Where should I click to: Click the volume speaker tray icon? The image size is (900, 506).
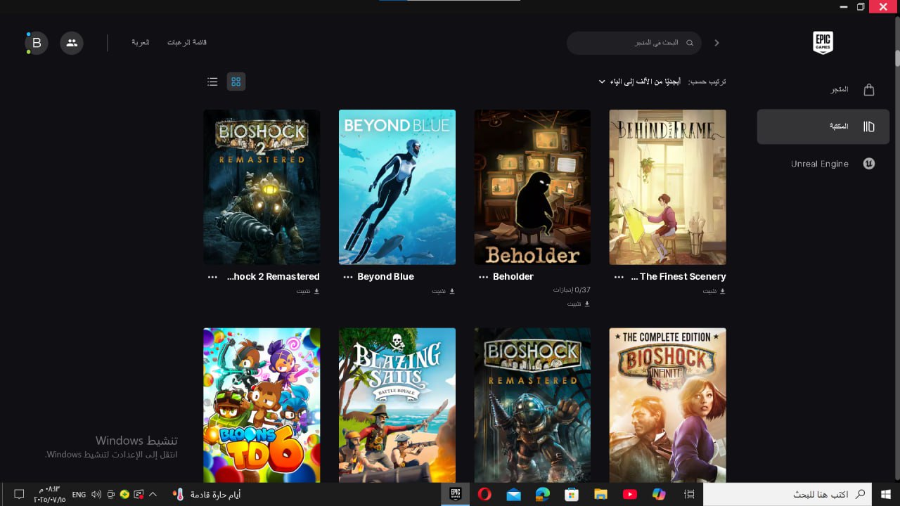96,495
